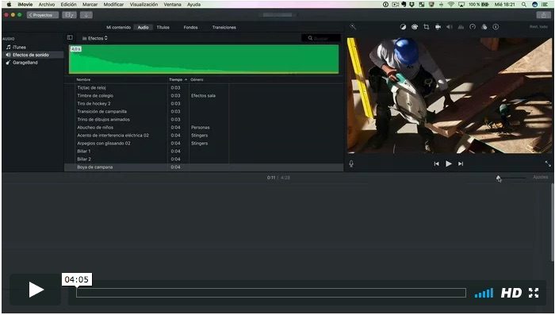Screen dimensions: 555x315
Task: Click the import media down-arrow button
Action: (x=86, y=15)
